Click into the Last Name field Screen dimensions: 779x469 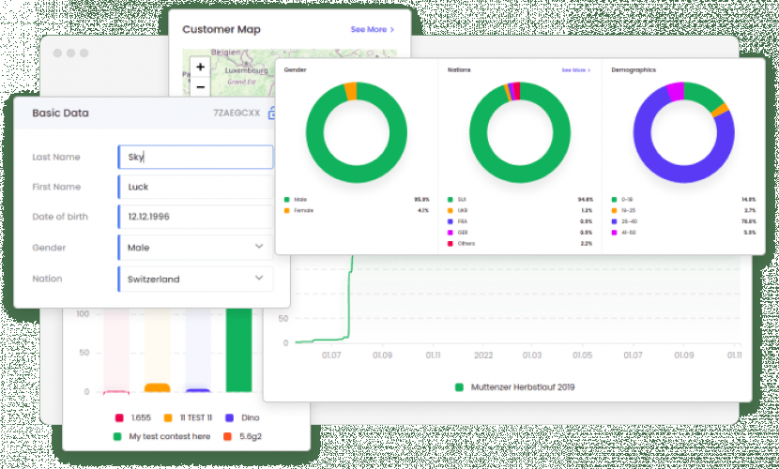point(196,158)
